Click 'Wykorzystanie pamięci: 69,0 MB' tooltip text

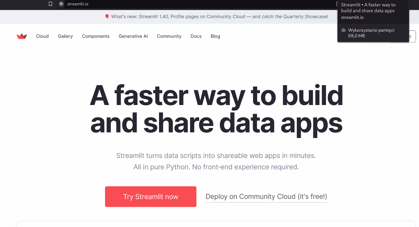pyautogui.click(x=372, y=33)
